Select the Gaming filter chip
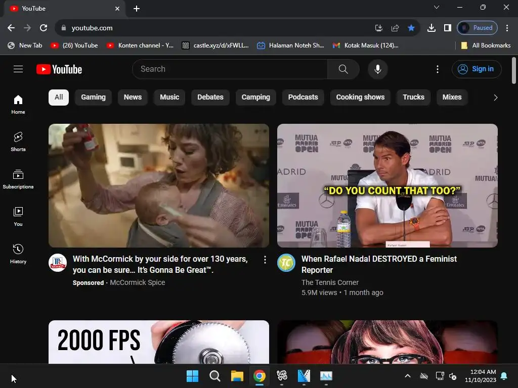518x388 pixels. click(x=93, y=98)
